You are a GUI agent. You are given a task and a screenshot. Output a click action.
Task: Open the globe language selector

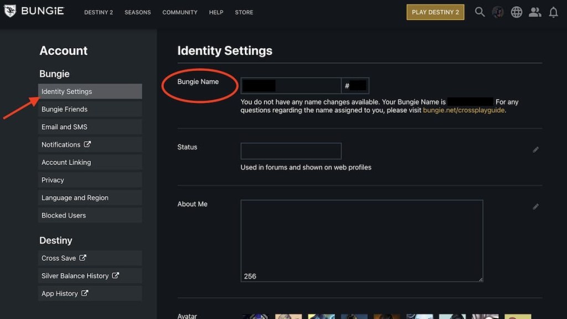517,12
